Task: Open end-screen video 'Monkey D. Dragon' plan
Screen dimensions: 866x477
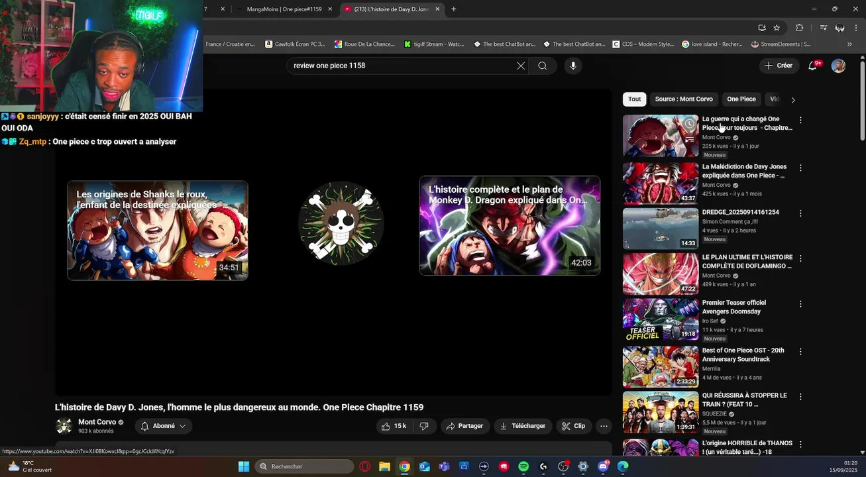Action: (x=510, y=225)
